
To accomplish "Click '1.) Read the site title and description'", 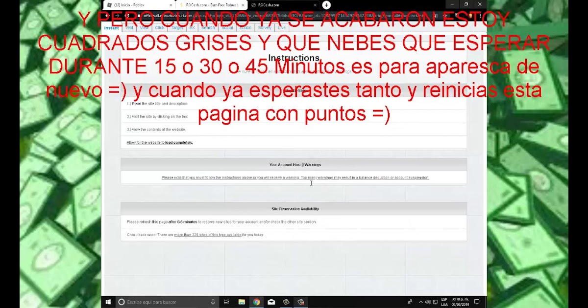I will tap(157, 104).
